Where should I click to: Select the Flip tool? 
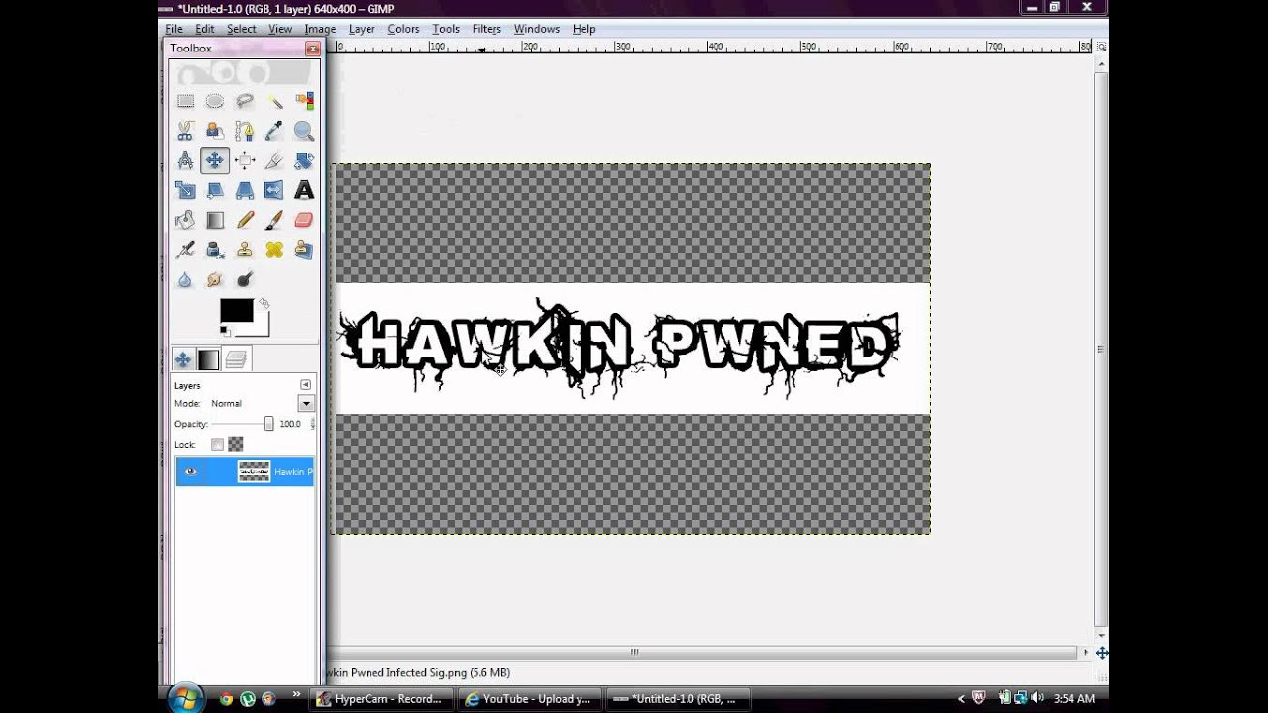point(274,190)
